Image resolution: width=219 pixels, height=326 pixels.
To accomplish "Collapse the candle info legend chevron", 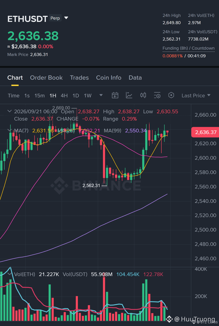I will pos(10,111).
